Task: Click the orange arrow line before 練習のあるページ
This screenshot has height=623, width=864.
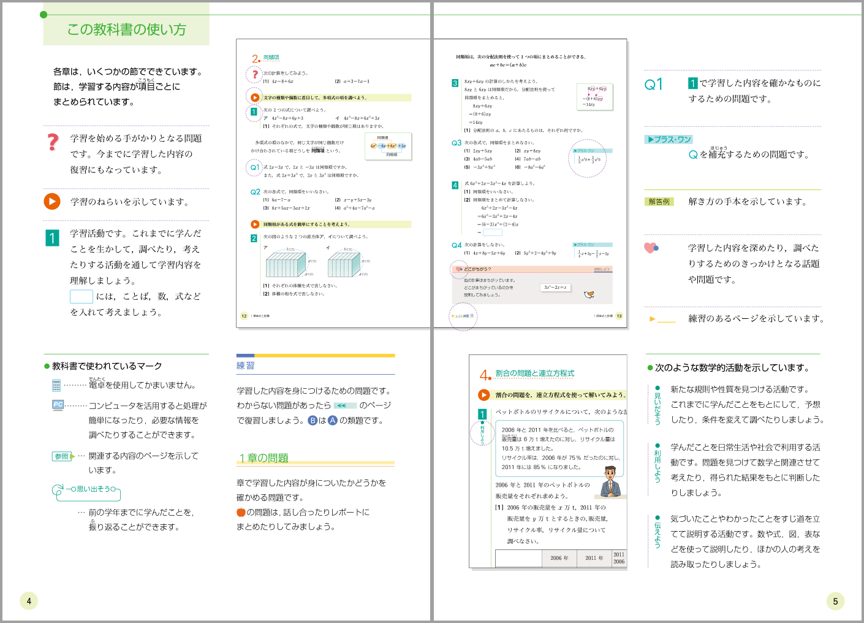Action: coord(662,319)
